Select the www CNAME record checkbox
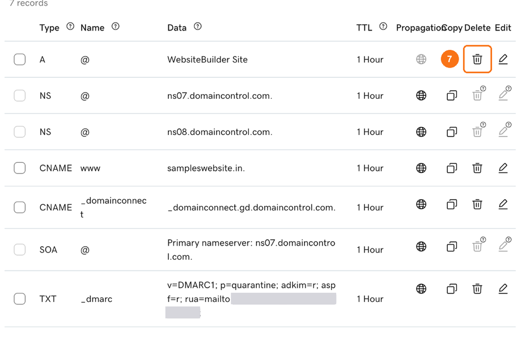Image resolution: width=521 pixels, height=337 pixels. (20, 168)
